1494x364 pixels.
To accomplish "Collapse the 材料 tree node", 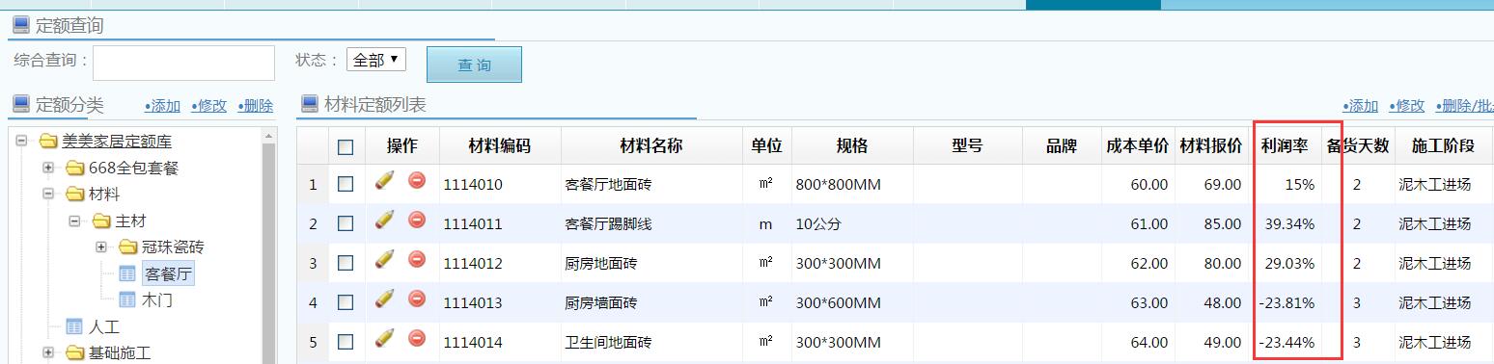I will coord(48,195).
